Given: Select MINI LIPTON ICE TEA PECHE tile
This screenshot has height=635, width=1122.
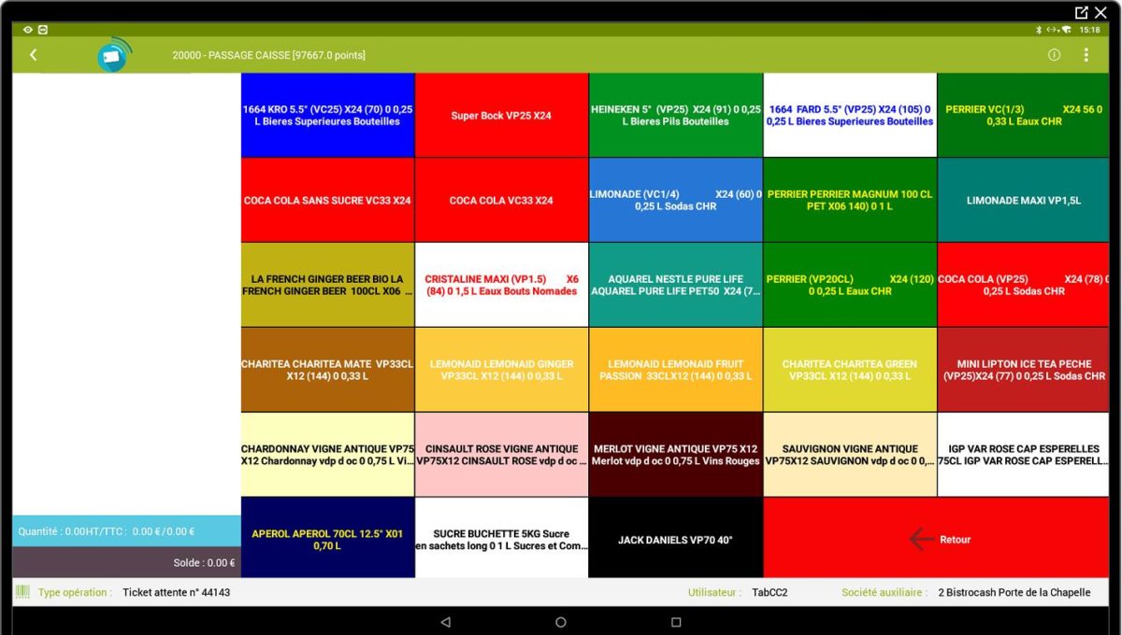Looking at the screenshot, I should click(1023, 370).
